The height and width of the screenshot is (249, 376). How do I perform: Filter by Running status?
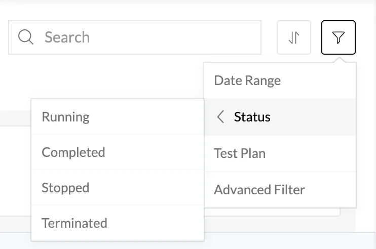click(x=118, y=117)
